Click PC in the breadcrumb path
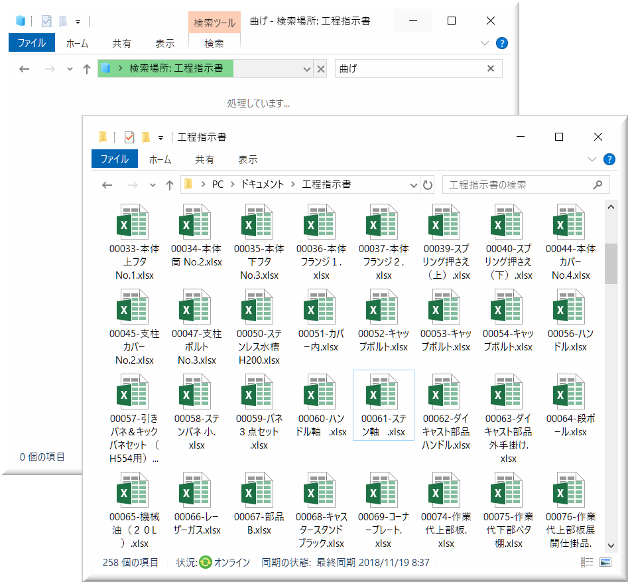 click(218, 184)
